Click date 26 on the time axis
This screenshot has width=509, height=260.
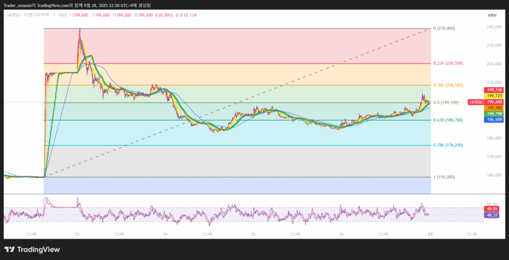pos(341,234)
